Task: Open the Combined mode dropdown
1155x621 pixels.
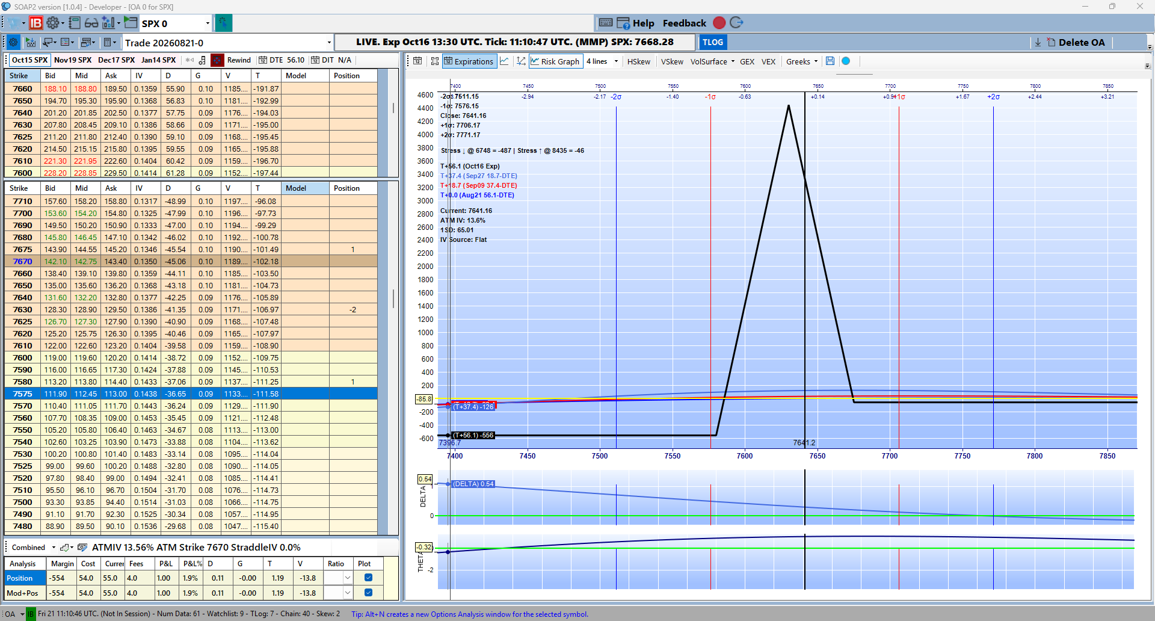Action: pos(54,547)
